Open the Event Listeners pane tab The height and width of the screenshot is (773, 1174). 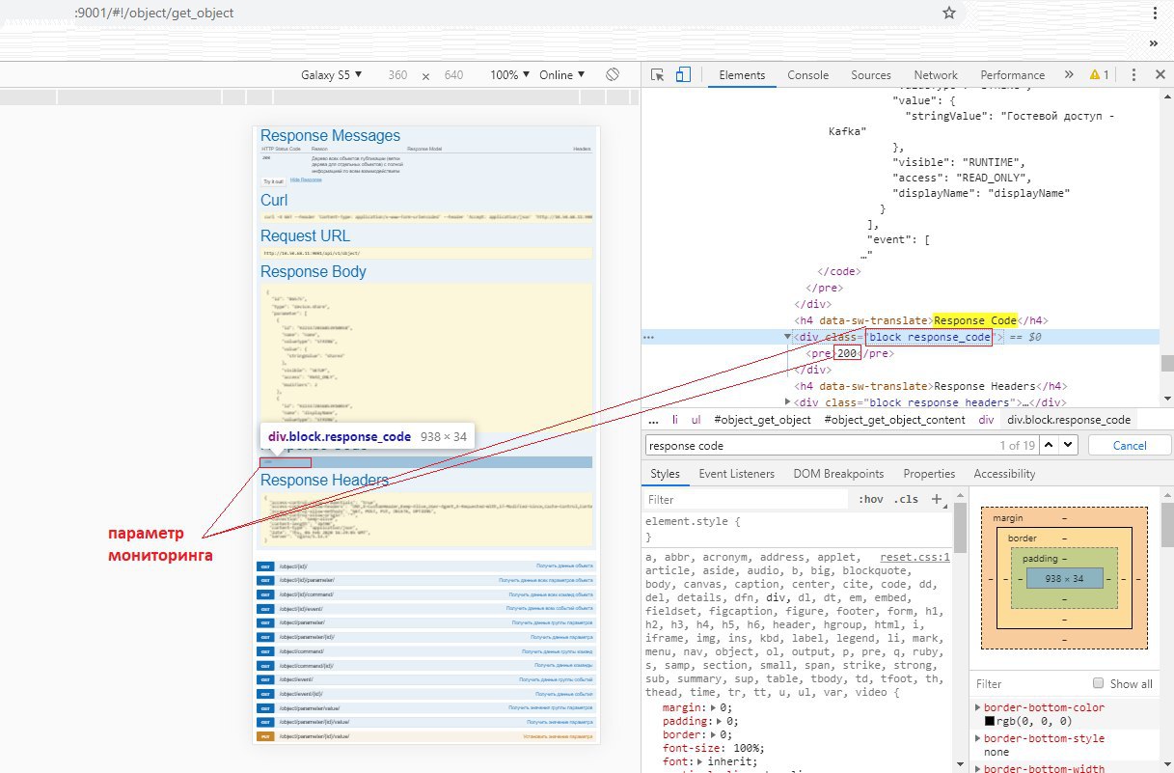(x=736, y=474)
